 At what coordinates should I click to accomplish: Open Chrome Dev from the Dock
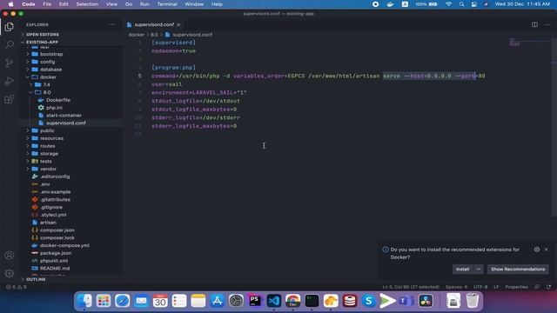(292, 301)
